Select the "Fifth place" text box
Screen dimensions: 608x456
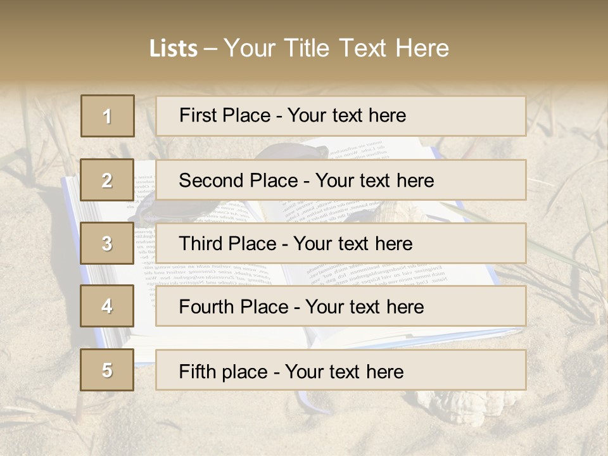tap(341, 370)
